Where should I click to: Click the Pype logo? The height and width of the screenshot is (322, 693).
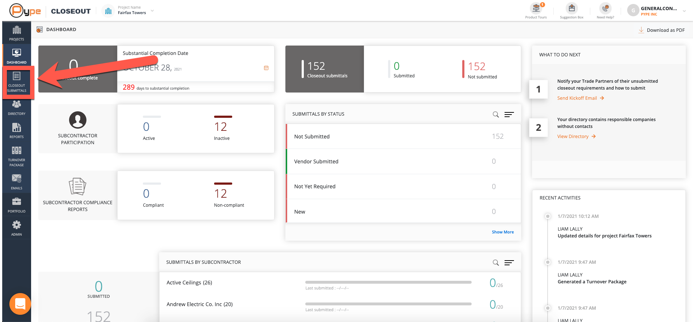click(x=25, y=10)
